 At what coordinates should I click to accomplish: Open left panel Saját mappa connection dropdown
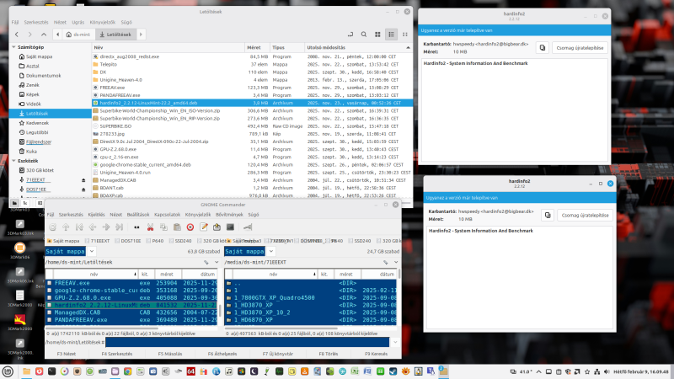coord(92,251)
